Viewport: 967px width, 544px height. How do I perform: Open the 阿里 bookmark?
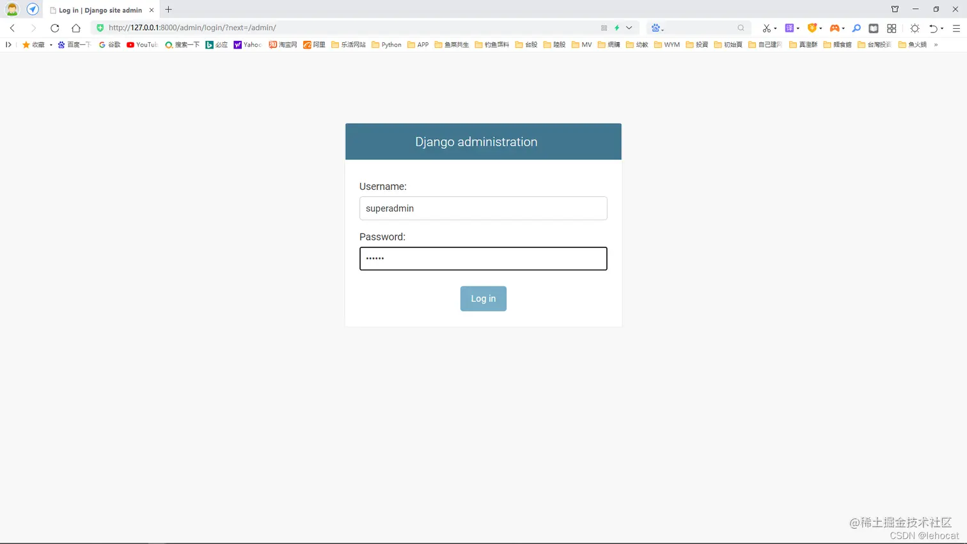click(315, 45)
